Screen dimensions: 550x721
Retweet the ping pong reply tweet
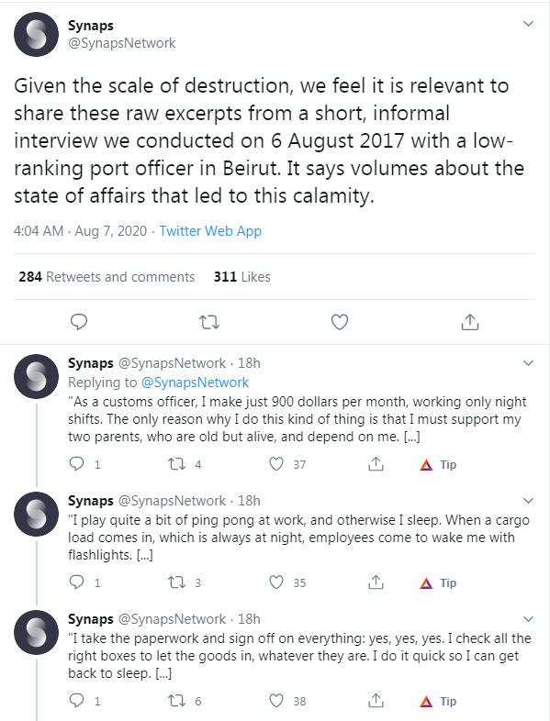click(176, 582)
